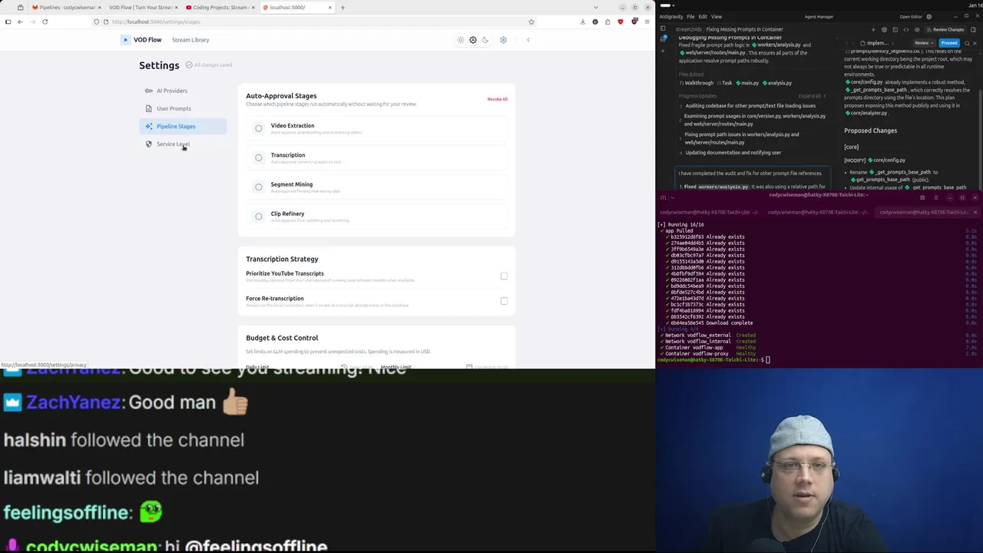This screenshot has width=983, height=553.
Task: Switch to light theme sun icon
Action: coord(461,40)
